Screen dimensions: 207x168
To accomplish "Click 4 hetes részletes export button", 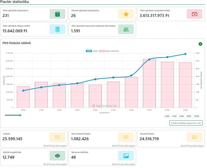I will (186, 123).
